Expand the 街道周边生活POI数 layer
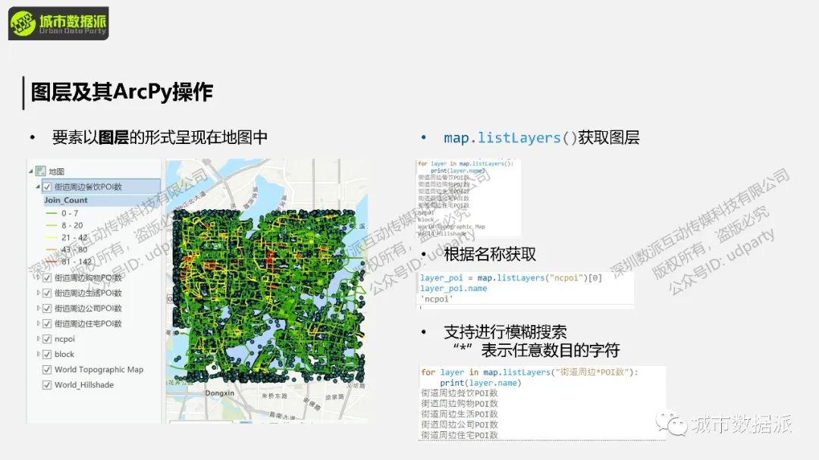This screenshot has height=460, width=819. tap(38, 293)
